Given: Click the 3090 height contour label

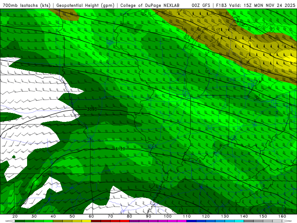Looking at the screenshot, I should point(92,109).
